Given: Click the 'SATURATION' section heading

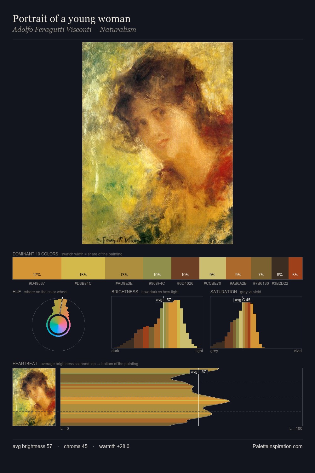Looking at the screenshot, I should click(x=224, y=292).
